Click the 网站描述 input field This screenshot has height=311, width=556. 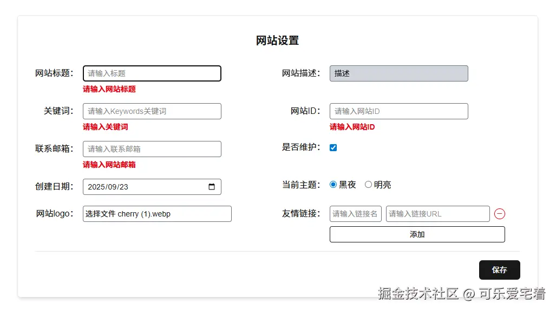pos(398,73)
